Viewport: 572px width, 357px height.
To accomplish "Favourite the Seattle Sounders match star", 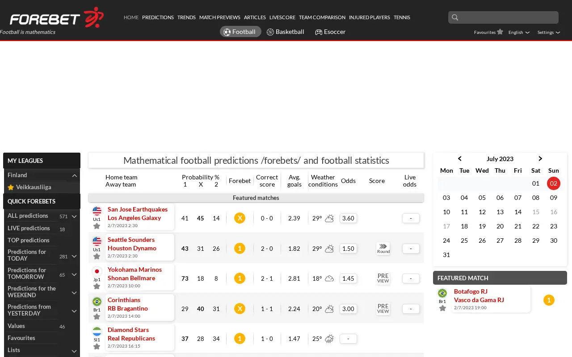I will pos(97,257).
